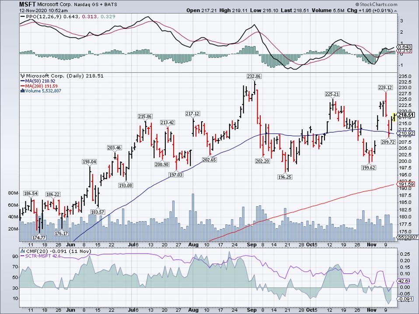Screen dimensions: 419x314
Task: Click the 215.86 price label
Action: tap(145, 116)
